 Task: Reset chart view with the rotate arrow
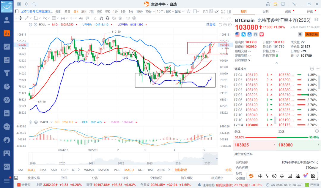click(x=220, y=25)
